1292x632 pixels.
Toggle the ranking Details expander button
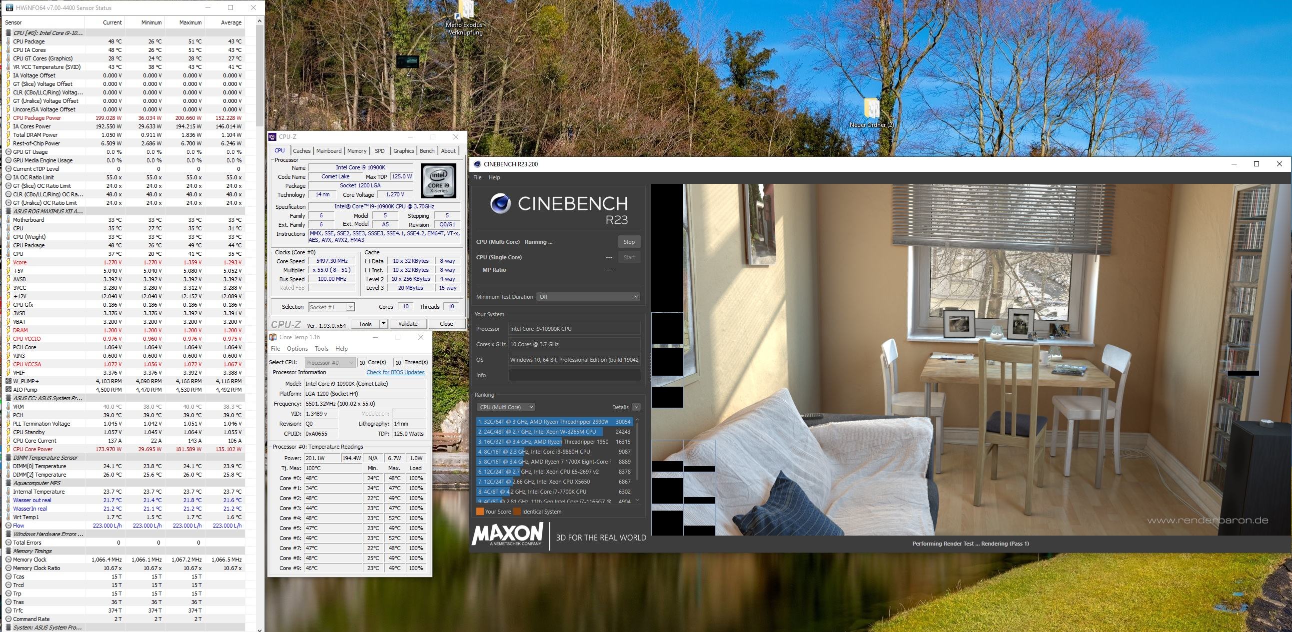(636, 407)
